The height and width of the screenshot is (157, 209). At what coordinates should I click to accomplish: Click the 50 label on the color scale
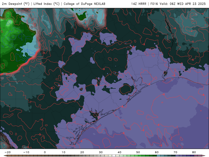[x=138, y=152]
